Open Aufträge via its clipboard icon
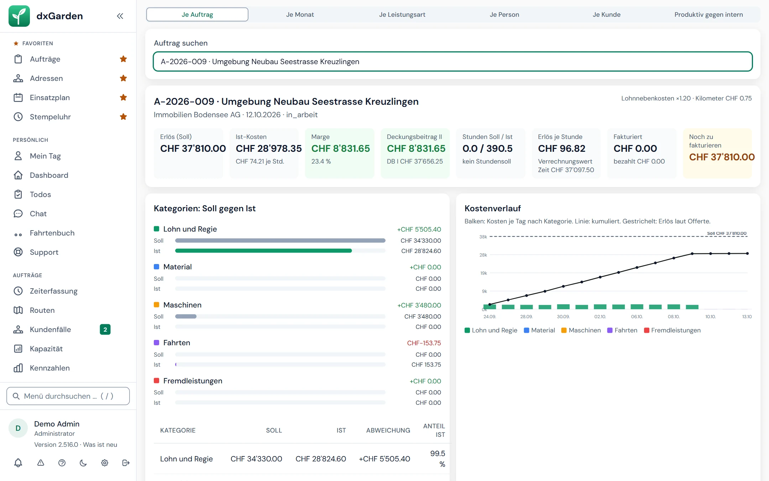 pyautogui.click(x=18, y=59)
